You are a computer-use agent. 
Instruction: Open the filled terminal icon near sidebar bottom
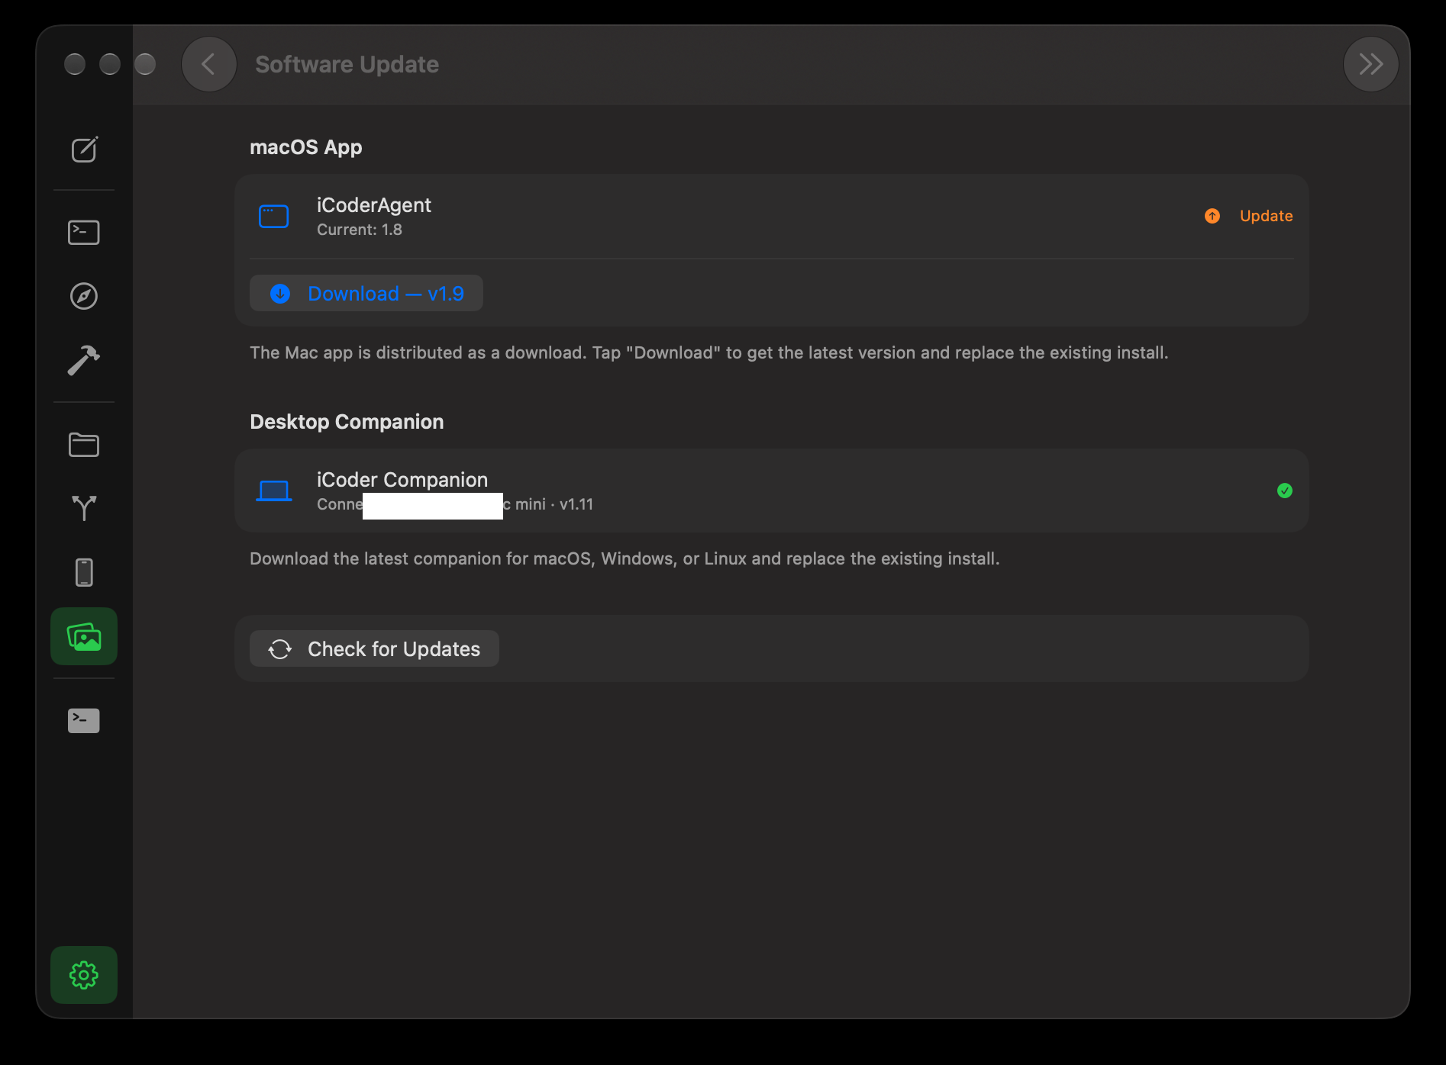(84, 720)
